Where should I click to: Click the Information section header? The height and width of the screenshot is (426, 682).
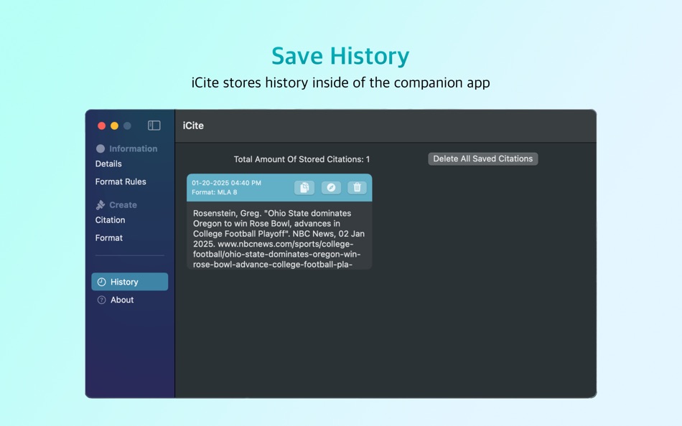[x=133, y=148]
